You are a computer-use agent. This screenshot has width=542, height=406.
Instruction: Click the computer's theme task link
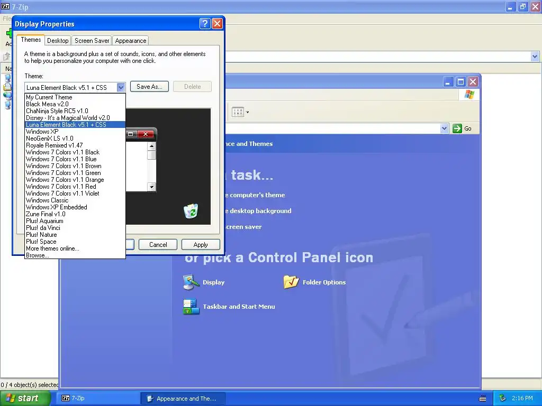click(x=255, y=195)
